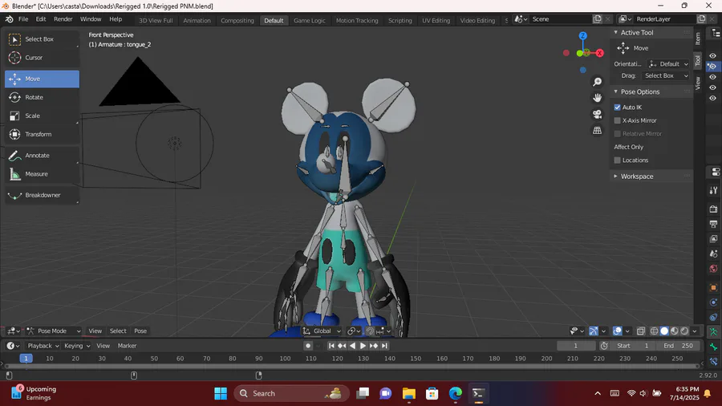Viewport: 722px width, 406px height.
Task: Open the Render menu
Action: tap(63, 19)
